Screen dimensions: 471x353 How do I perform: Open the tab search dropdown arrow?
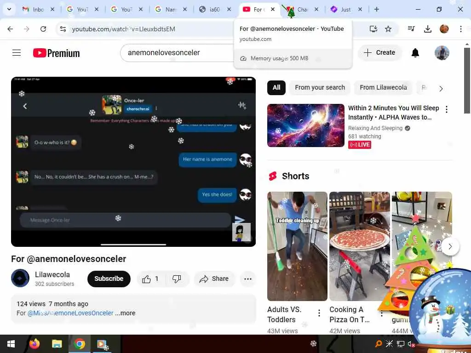click(9, 9)
